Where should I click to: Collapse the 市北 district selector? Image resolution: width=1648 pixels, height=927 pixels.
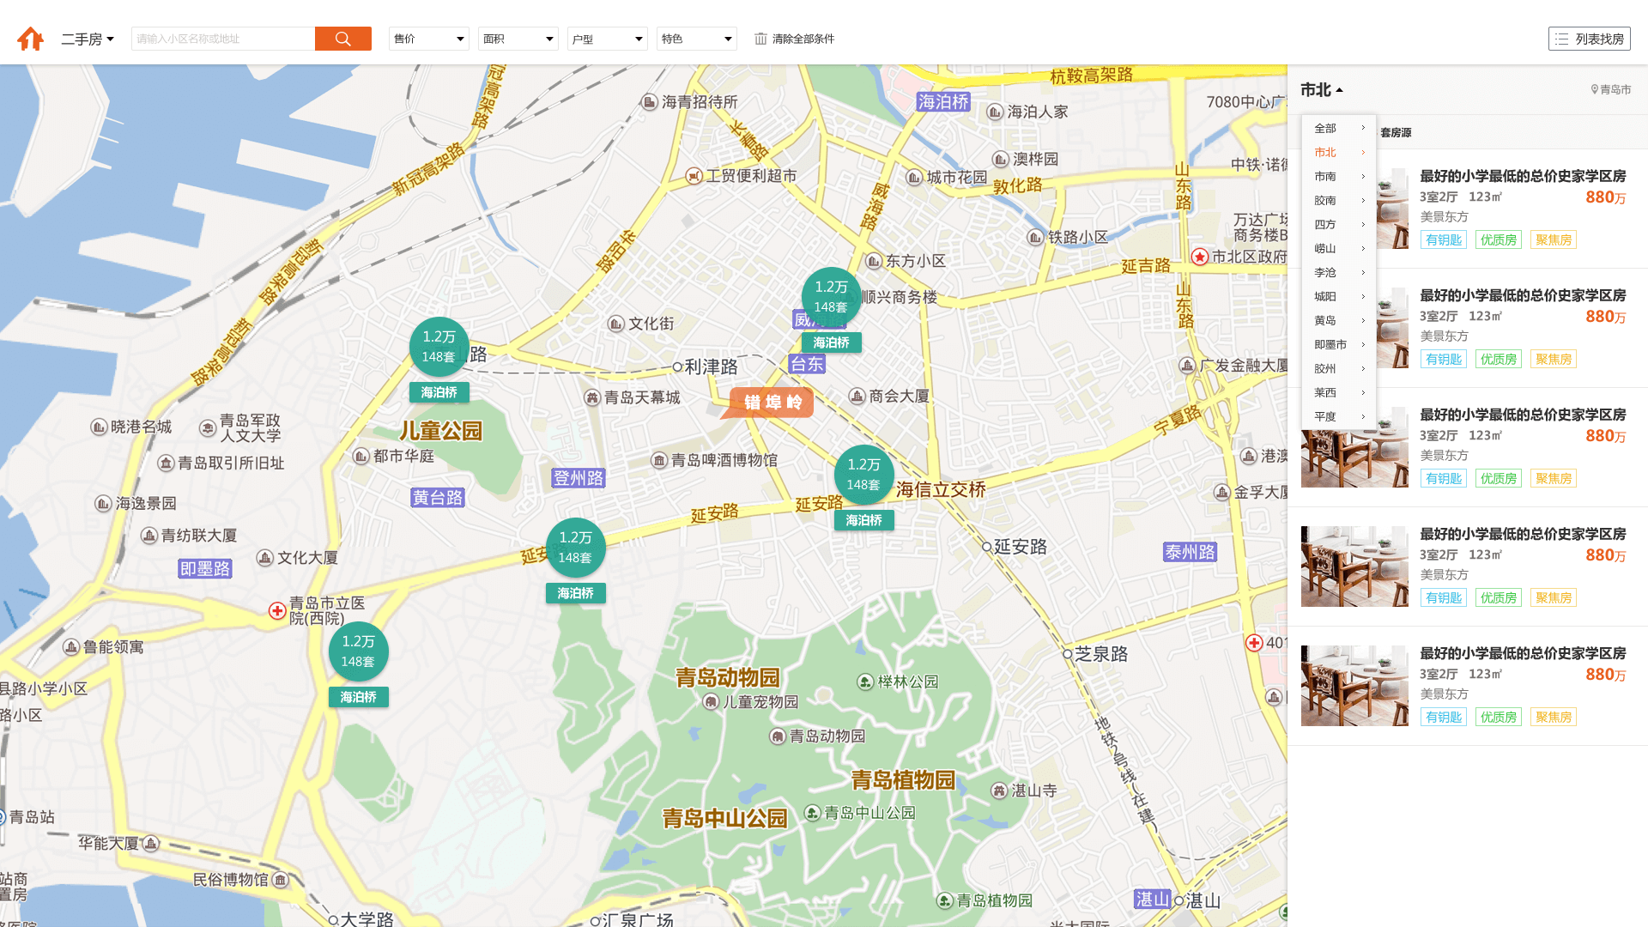[1321, 90]
